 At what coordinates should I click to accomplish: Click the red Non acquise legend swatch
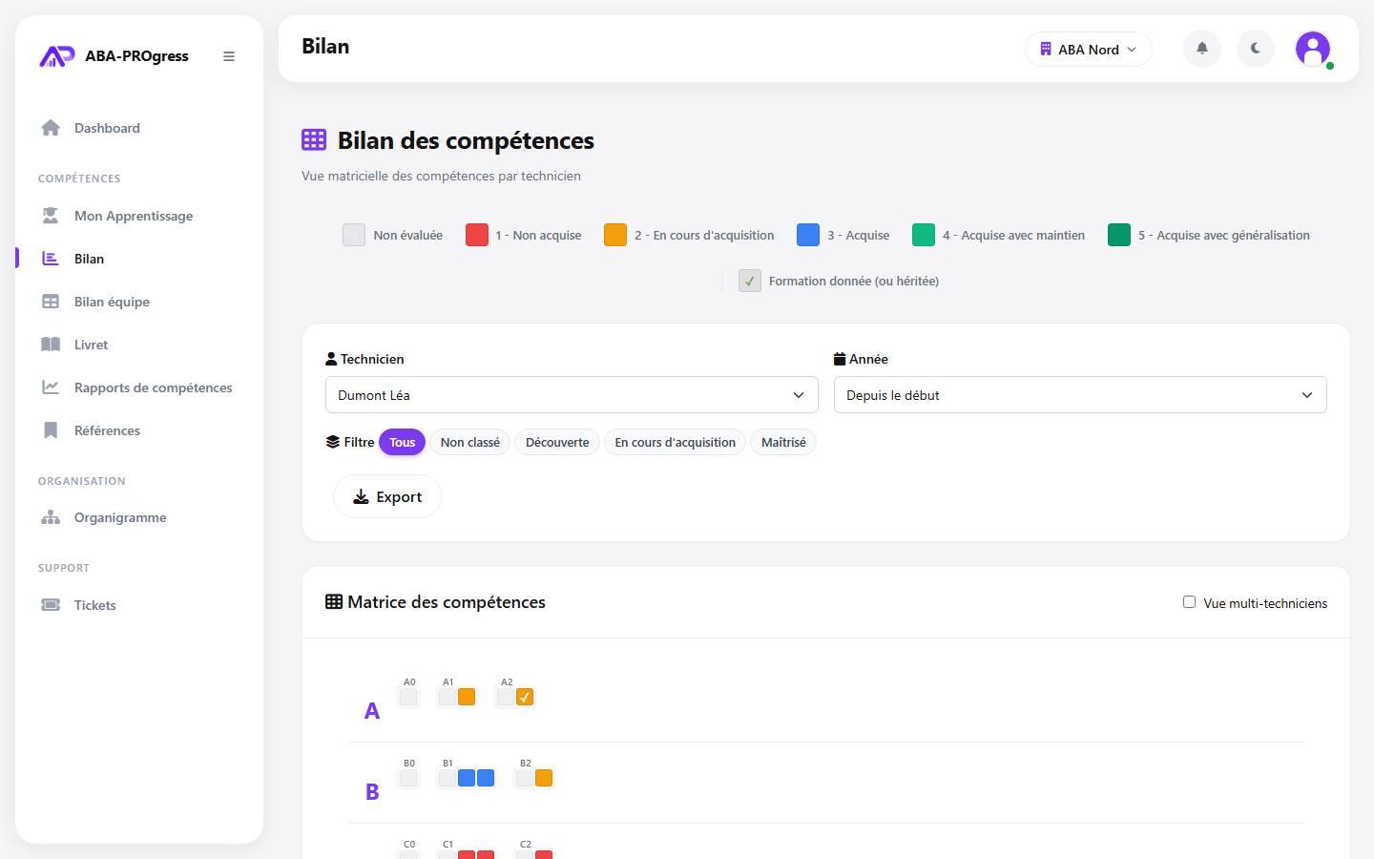[477, 235]
